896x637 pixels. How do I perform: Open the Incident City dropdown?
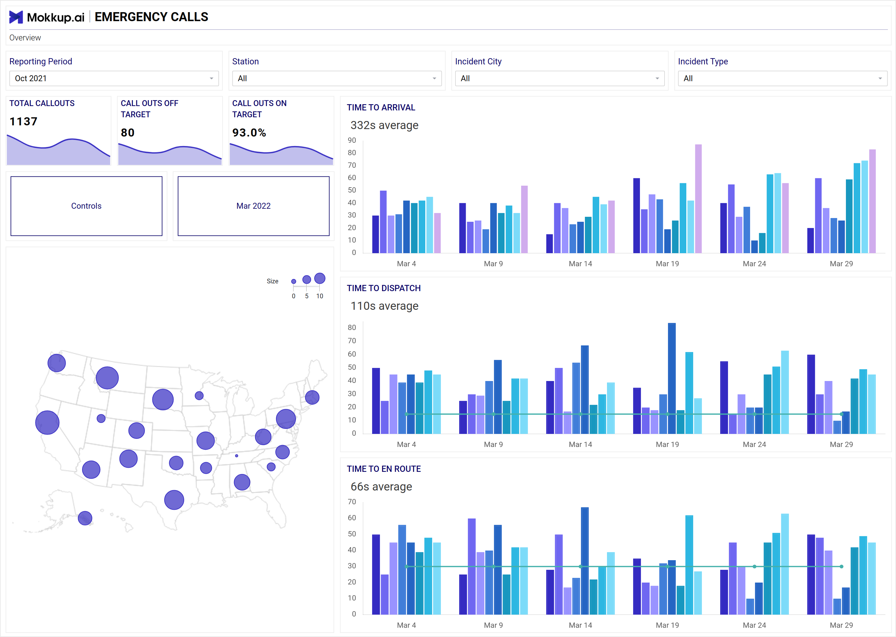559,78
